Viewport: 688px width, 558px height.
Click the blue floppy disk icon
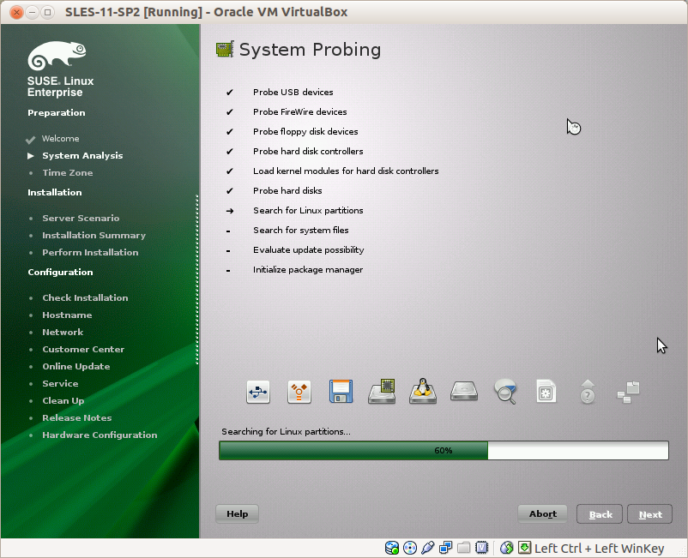pyautogui.click(x=341, y=392)
